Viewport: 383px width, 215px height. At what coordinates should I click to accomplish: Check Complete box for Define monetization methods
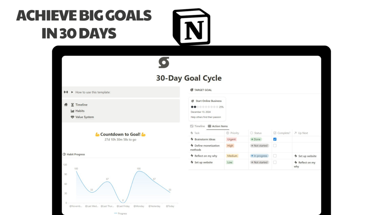275,145
